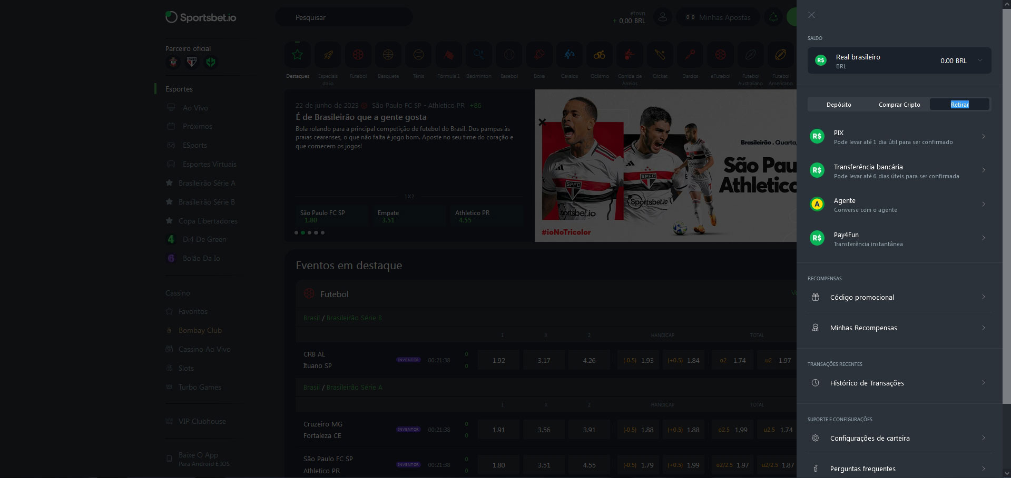The height and width of the screenshot is (478, 1011).
Task: Select Pay4Fun instant transfer
Action: [x=899, y=239]
